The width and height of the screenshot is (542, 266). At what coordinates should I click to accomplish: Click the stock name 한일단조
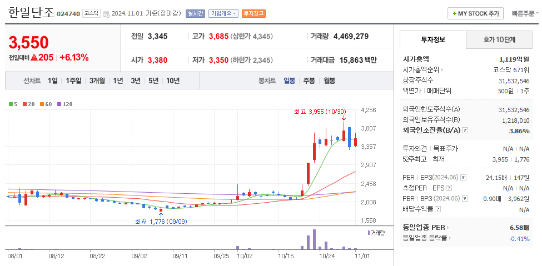point(31,13)
